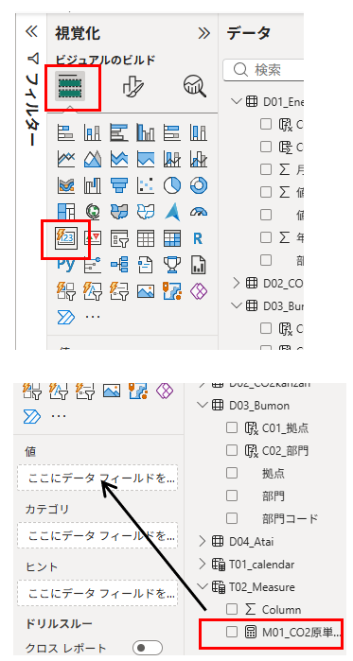Check the 部門コード field checkbox
Image resolution: width=353 pixels, height=661 pixels.
point(232,518)
